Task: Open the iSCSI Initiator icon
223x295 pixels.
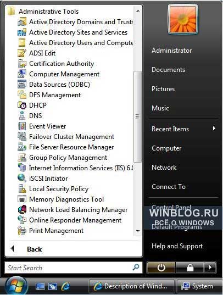Action: (x=22, y=179)
